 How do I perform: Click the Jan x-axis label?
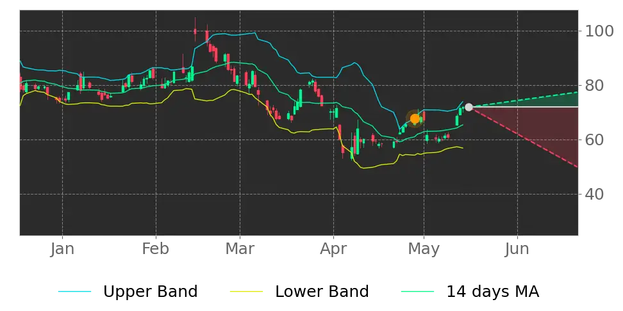62,249
